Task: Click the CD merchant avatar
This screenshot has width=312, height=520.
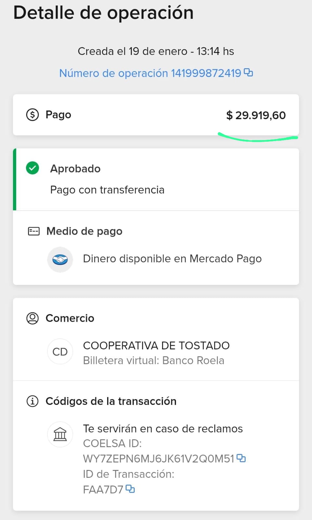Action: (60, 352)
